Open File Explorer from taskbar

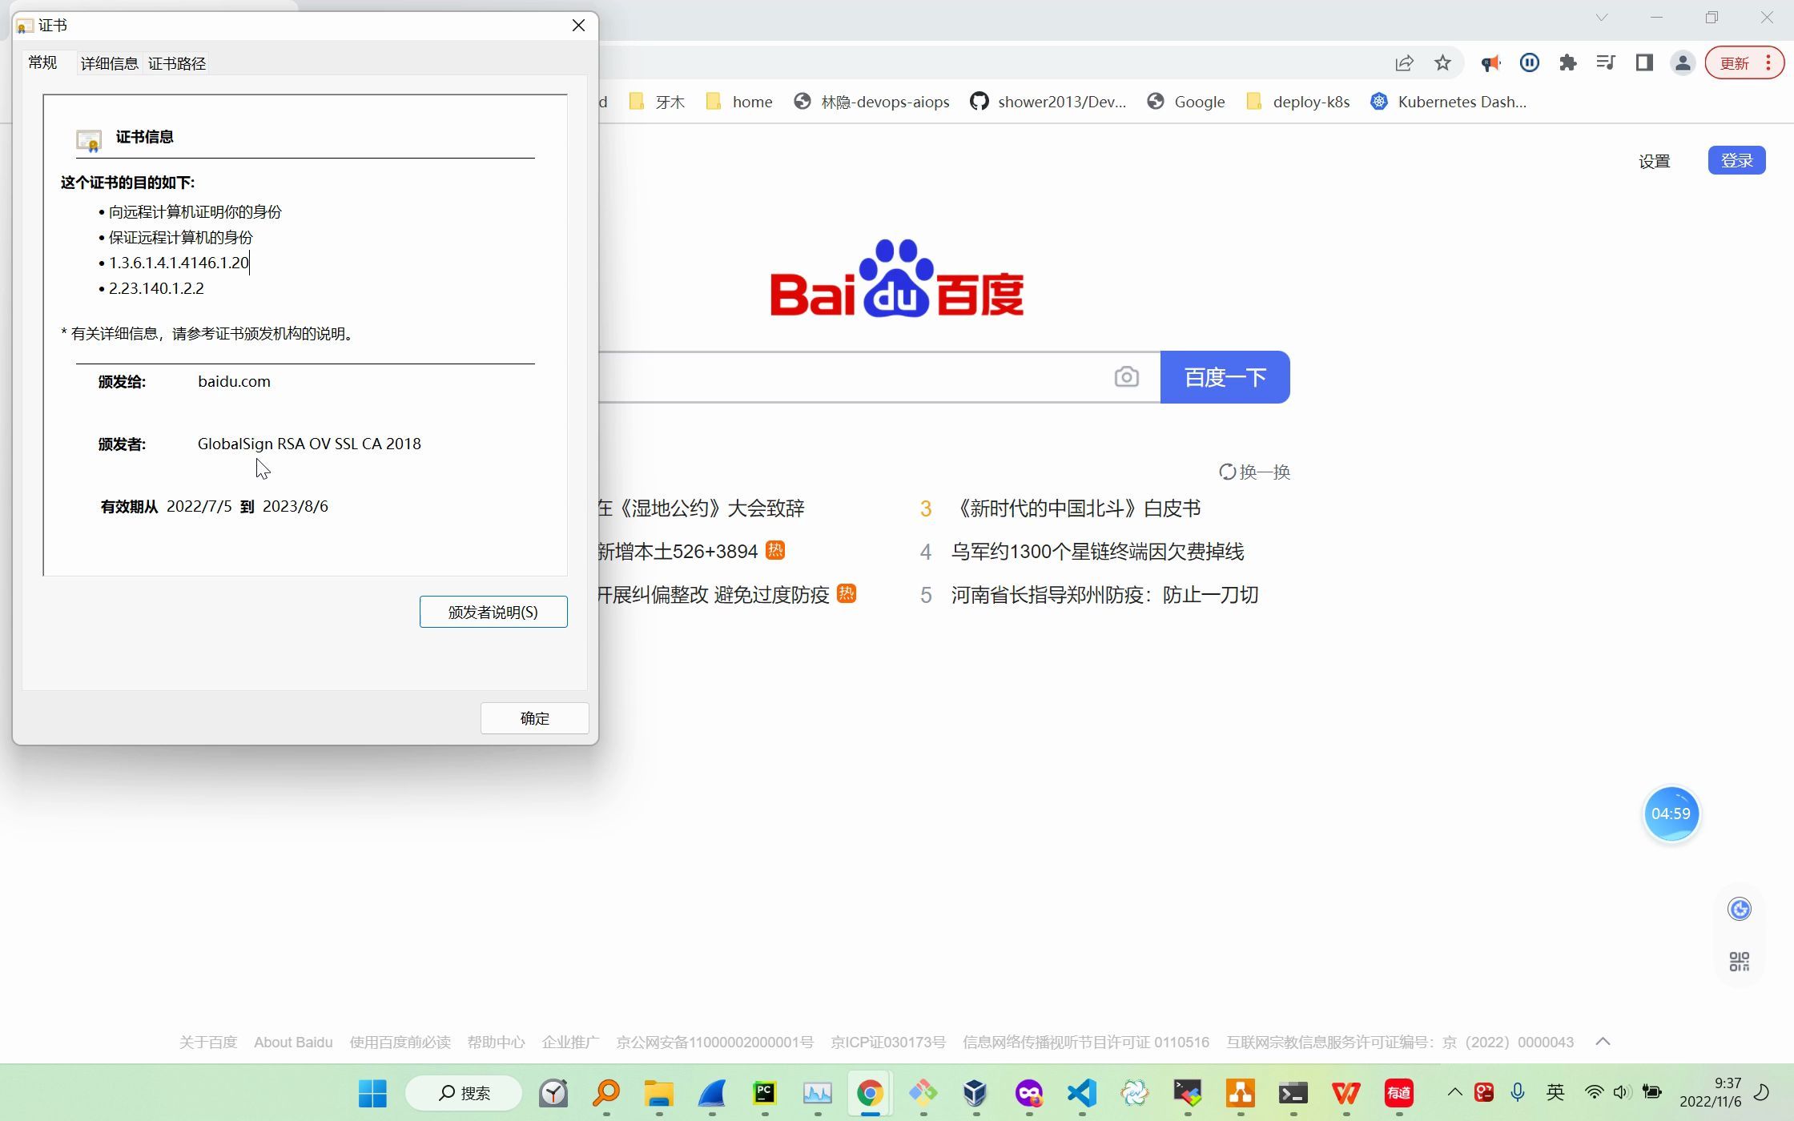click(659, 1093)
